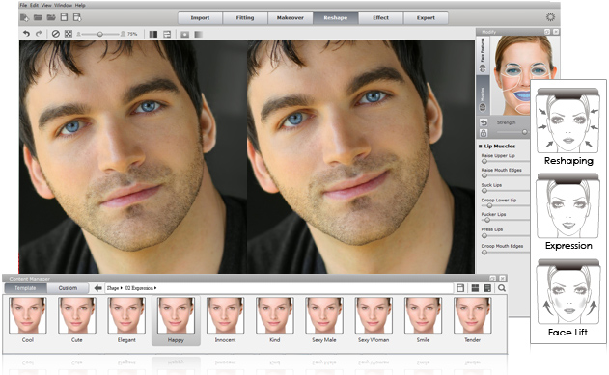The width and height of the screenshot is (609, 375).
Task: Open the Window menu
Action: point(63,5)
